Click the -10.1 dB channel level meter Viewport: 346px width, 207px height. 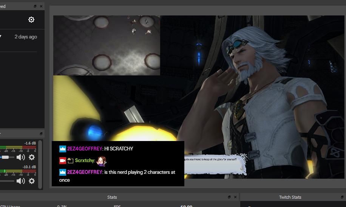(18, 171)
